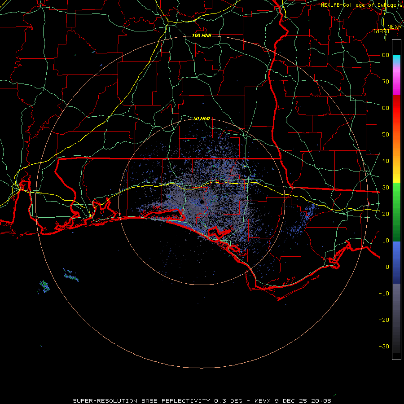Select the 20 value on the dBZ scale

click(x=386, y=214)
